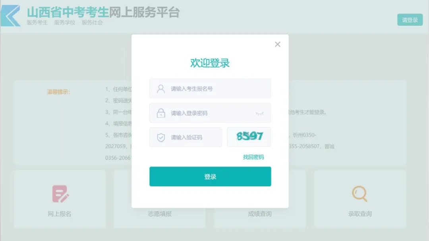Close the 欢迎登录 login dialog

click(x=278, y=44)
